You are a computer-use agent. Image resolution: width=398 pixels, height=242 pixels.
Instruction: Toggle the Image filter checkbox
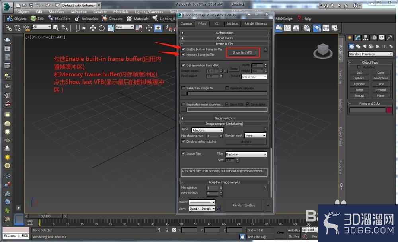pos(183,153)
